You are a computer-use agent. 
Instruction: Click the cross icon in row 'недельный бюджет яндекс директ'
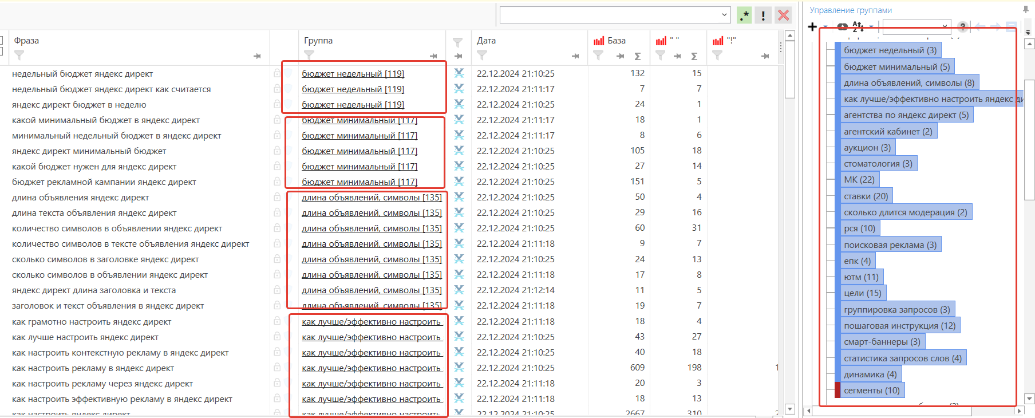pyautogui.click(x=459, y=73)
